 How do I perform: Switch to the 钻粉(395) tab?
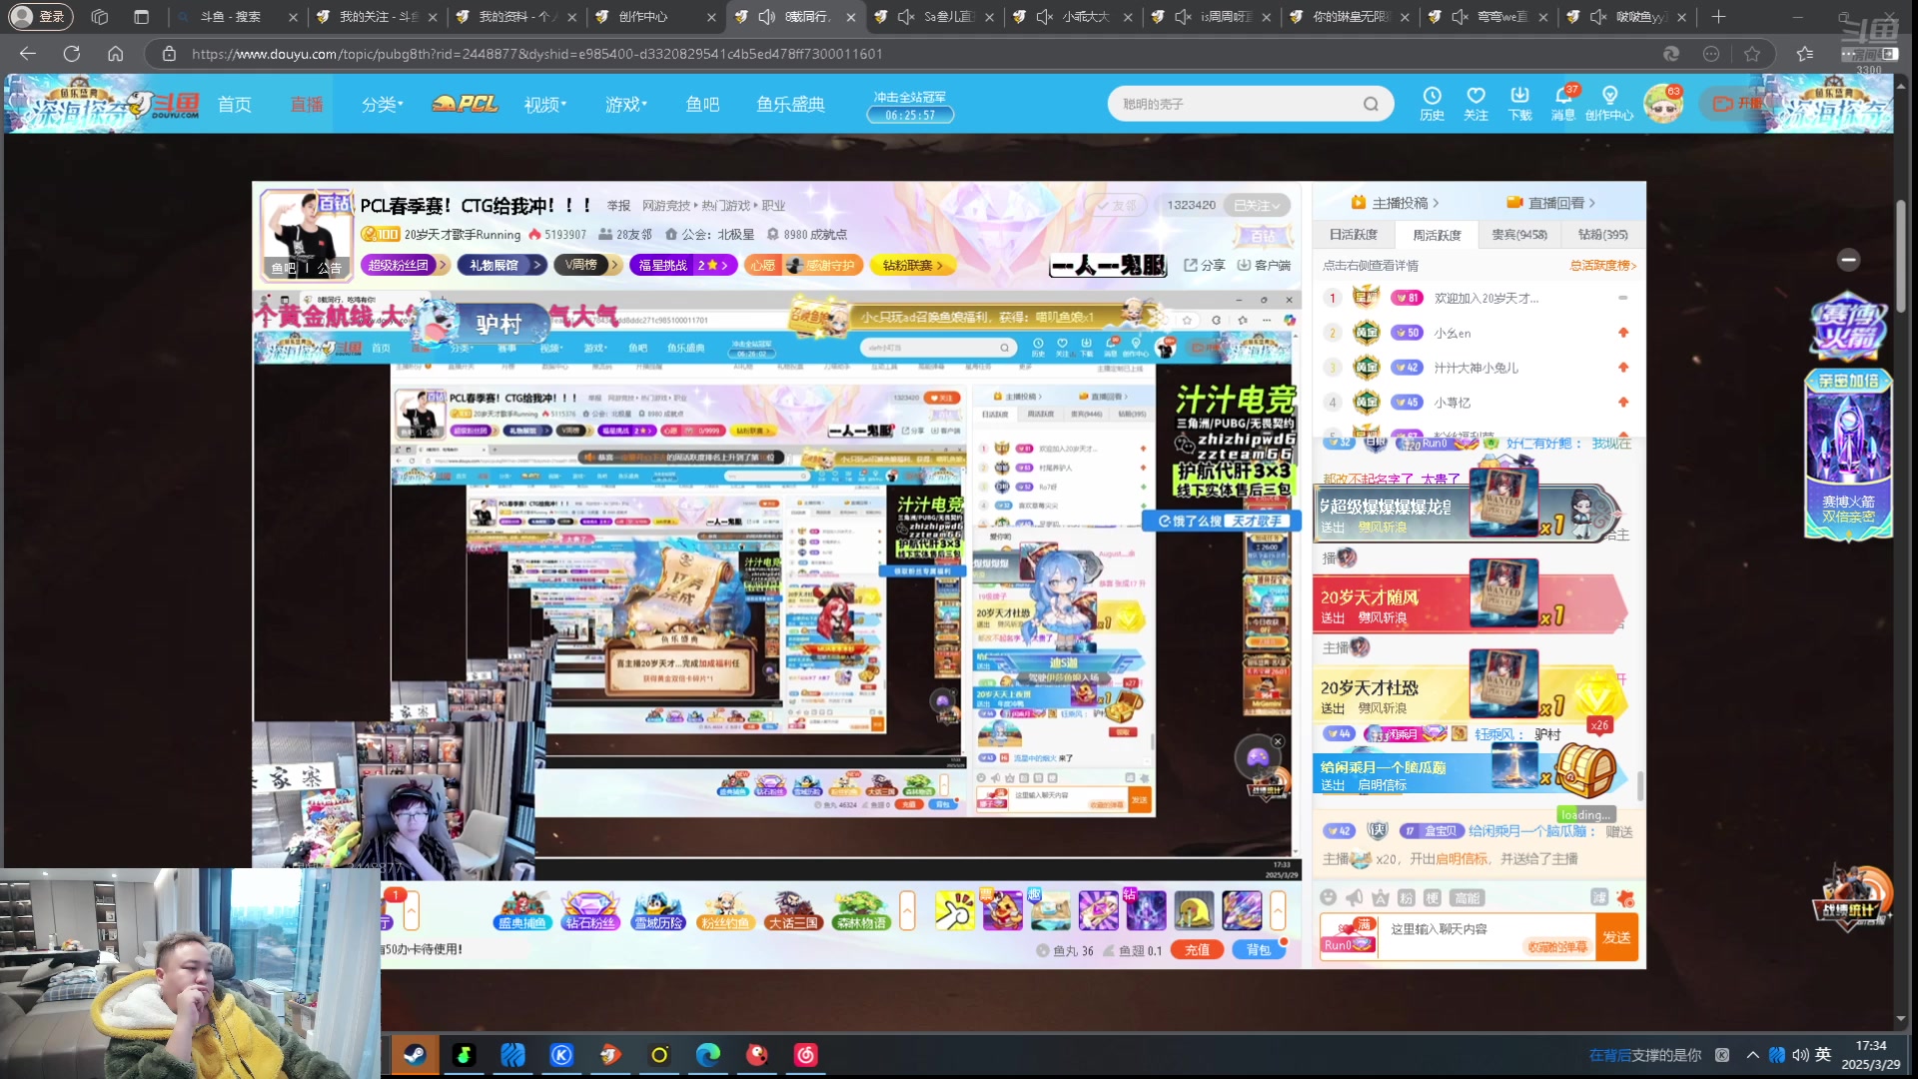[1602, 235]
